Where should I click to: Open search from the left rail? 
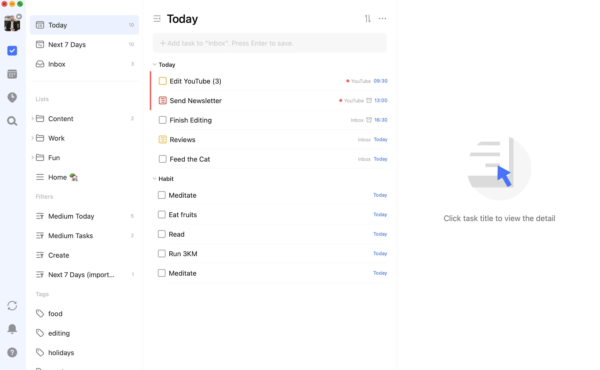12,121
